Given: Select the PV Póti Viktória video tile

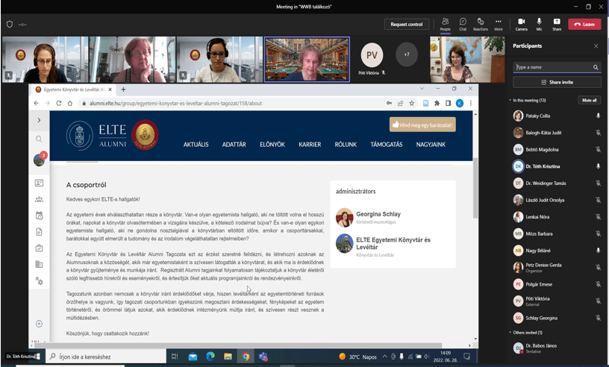Looking at the screenshot, I should point(372,58).
